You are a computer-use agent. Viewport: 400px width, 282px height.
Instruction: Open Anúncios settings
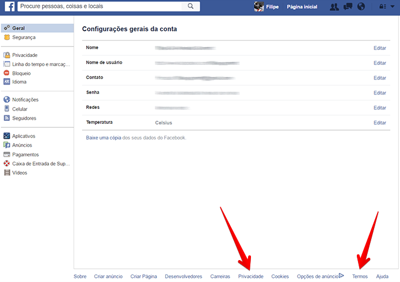[22, 145]
